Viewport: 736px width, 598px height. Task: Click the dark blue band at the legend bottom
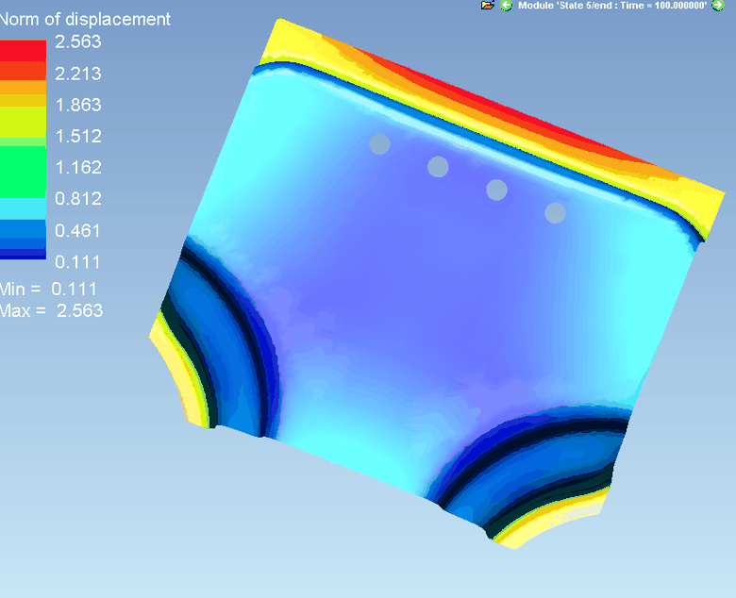pyautogui.click(x=23, y=254)
